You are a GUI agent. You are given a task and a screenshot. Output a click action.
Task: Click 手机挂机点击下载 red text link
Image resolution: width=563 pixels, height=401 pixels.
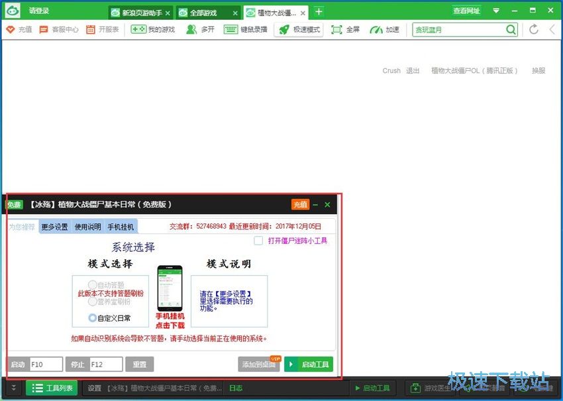point(170,321)
